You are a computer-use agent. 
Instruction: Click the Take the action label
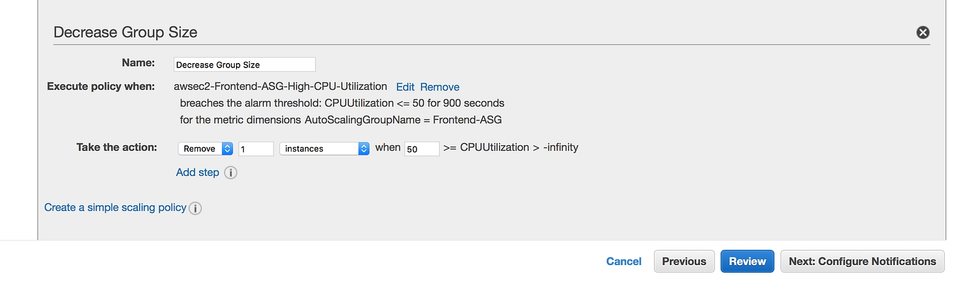click(117, 147)
